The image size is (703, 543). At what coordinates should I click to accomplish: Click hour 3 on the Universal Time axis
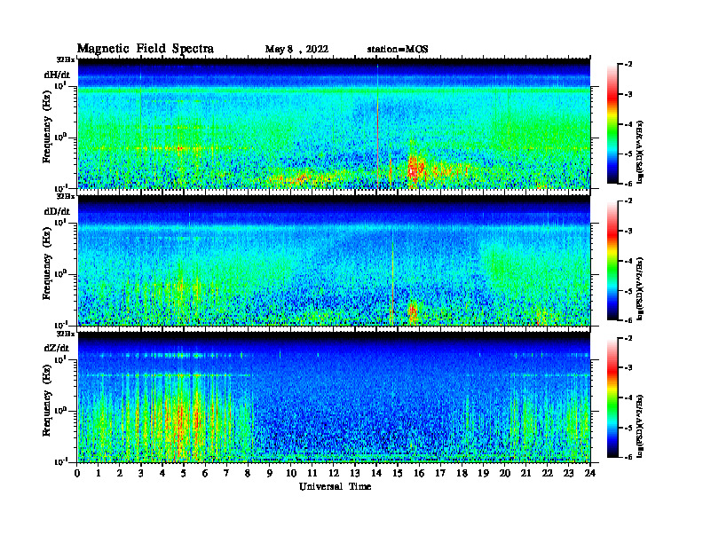[x=141, y=474]
